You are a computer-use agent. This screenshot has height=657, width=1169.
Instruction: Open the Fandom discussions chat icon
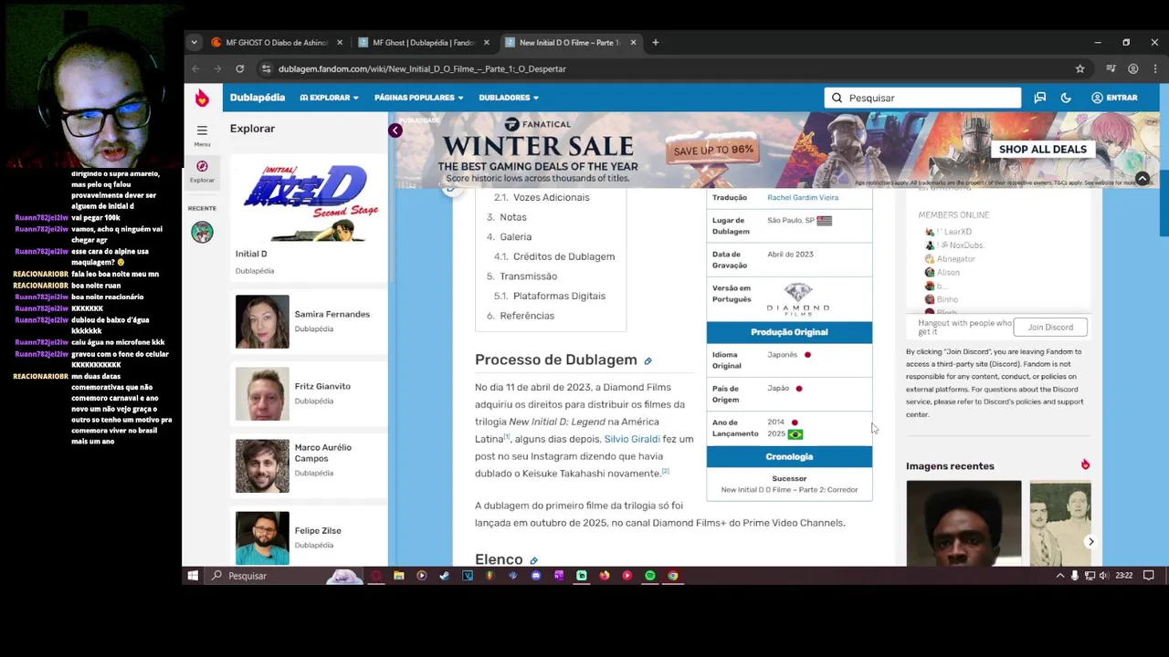[1039, 98]
